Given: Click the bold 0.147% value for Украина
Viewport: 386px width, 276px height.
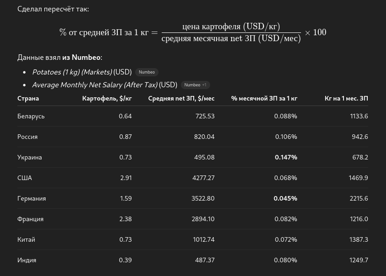Looking at the screenshot, I should [286, 157].
